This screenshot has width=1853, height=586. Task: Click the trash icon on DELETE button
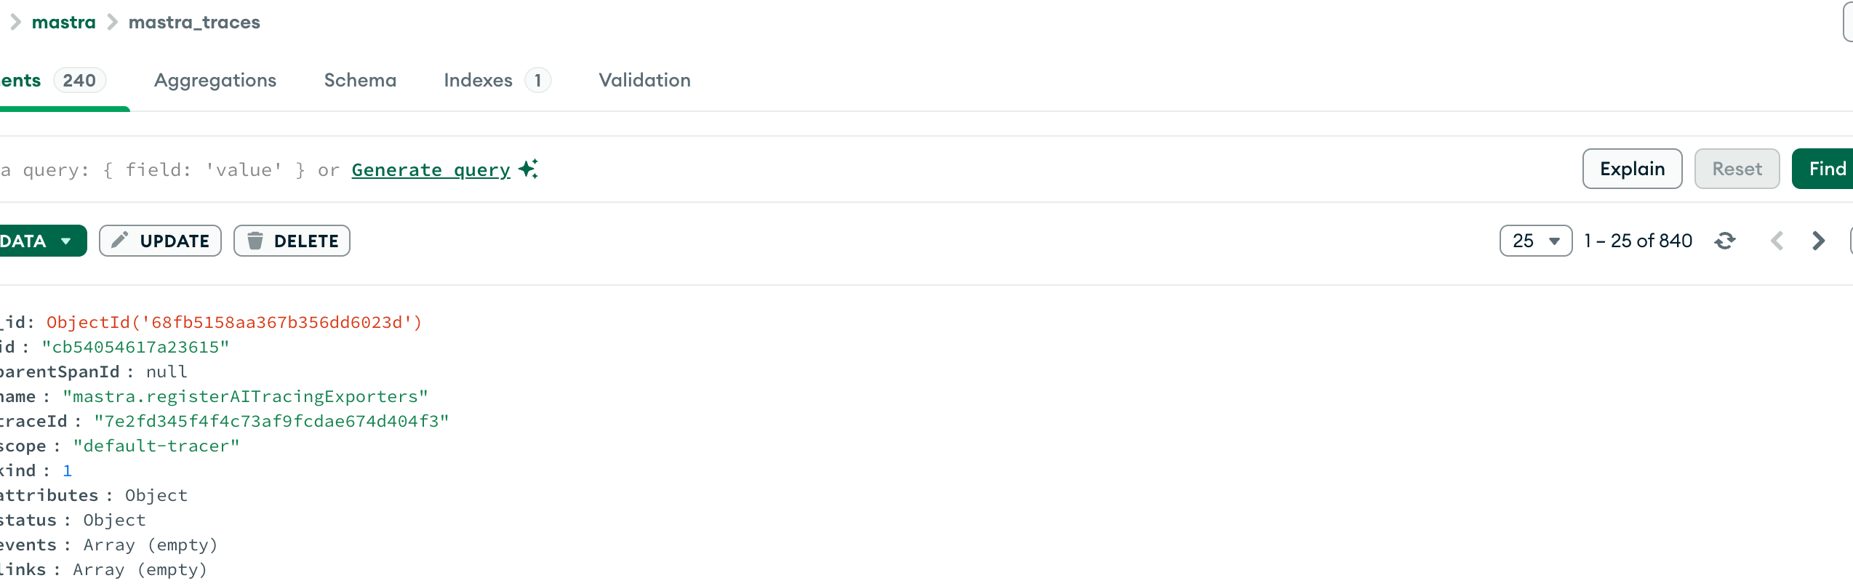click(x=255, y=241)
